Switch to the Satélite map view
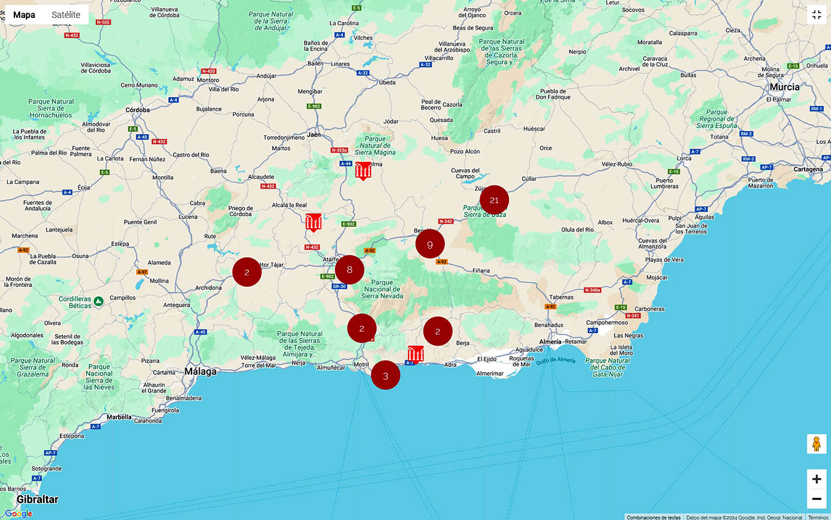The width and height of the screenshot is (831, 520). pyautogui.click(x=66, y=15)
